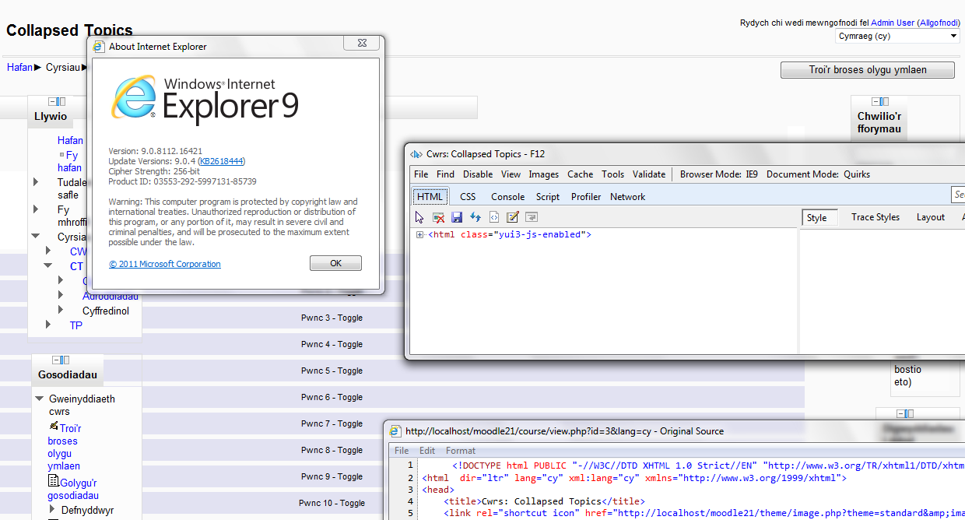Click the Admin User profile link
The width and height of the screenshot is (965, 520).
(893, 23)
